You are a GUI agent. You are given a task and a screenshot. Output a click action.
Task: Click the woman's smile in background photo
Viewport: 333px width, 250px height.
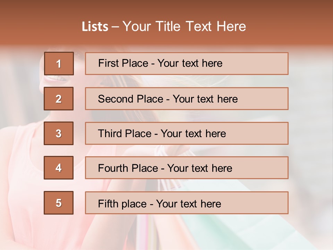tap(55, 79)
